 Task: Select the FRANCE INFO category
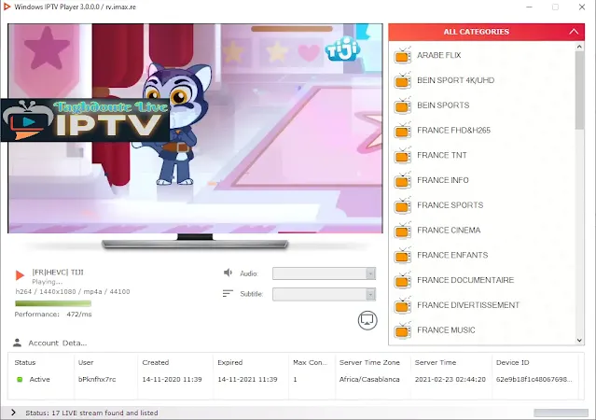click(x=442, y=180)
